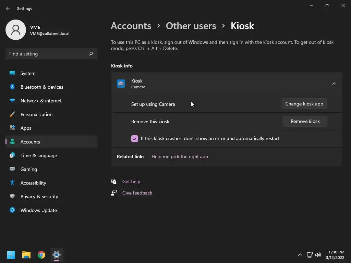Click the Get help icon link
This screenshot has width=351, height=263.
[114, 181]
